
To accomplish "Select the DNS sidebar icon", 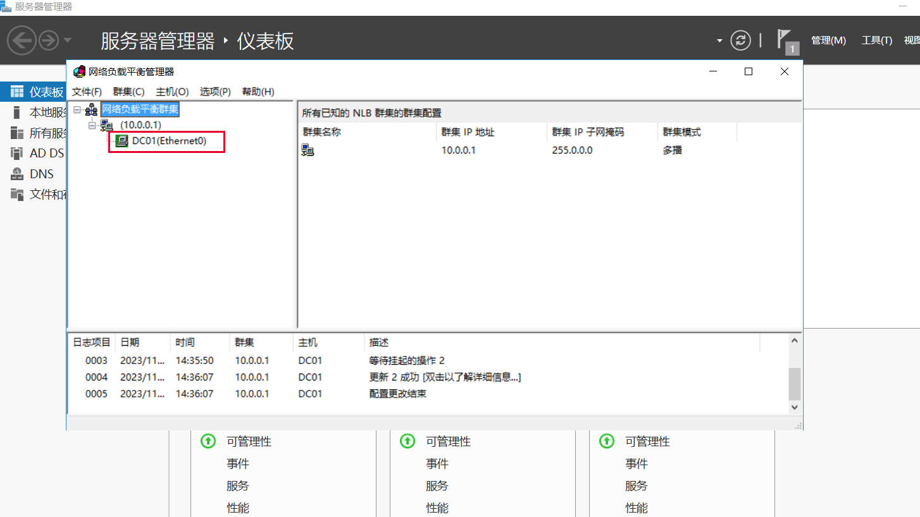I will (x=17, y=174).
